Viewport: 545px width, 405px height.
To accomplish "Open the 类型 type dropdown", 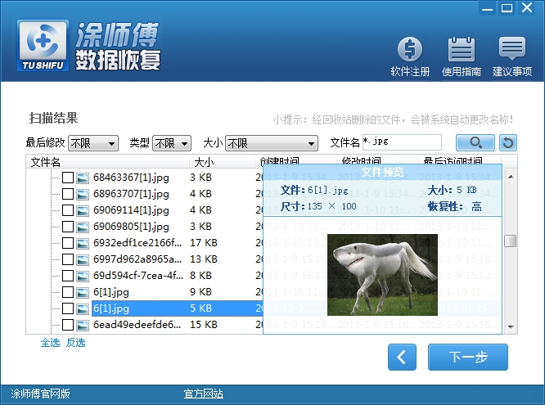I will pyautogui.click(x=172, y=143).
